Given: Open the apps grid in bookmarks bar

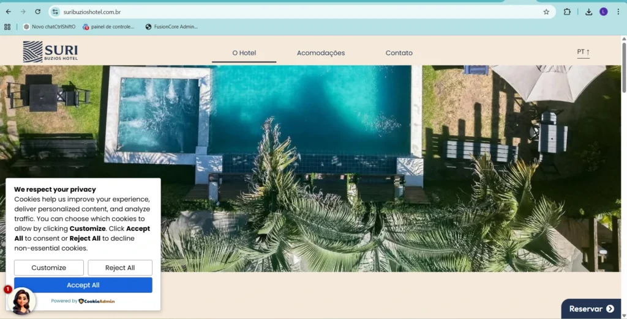Looking at the screenshot, I should (x=7, y=27).
